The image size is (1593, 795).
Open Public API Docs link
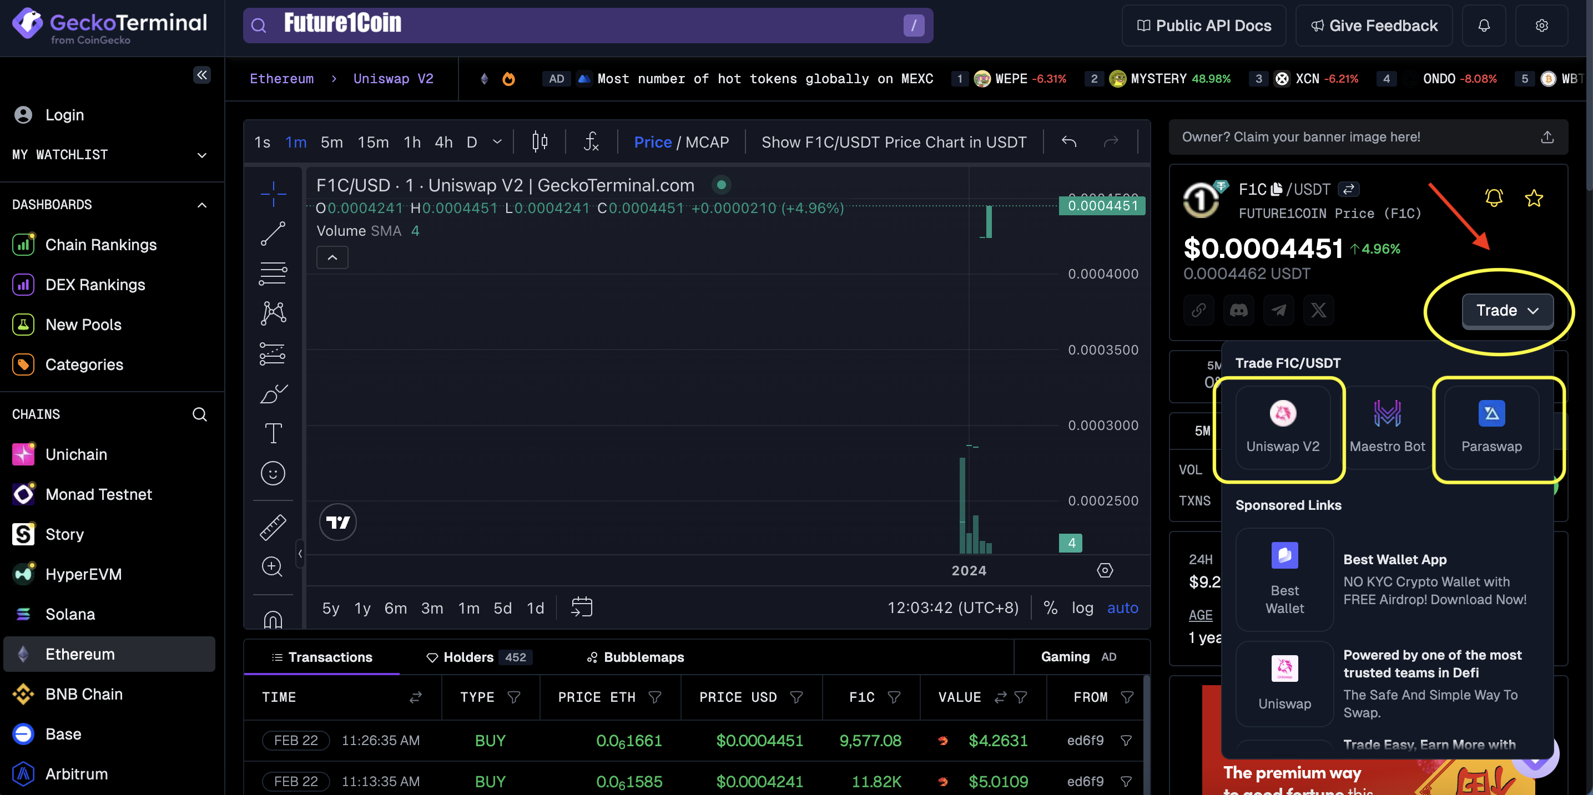(1203, 26)
